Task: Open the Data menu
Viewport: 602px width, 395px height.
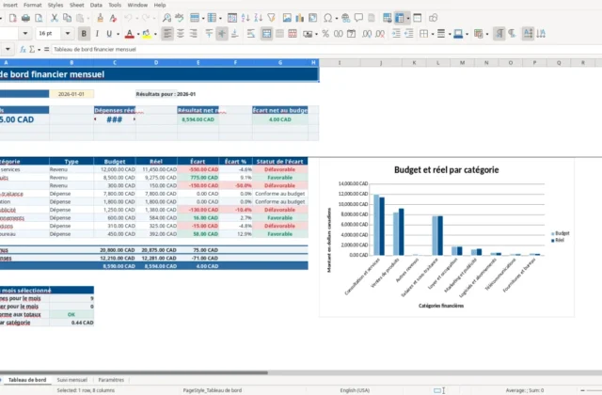Action: point(96,5)
